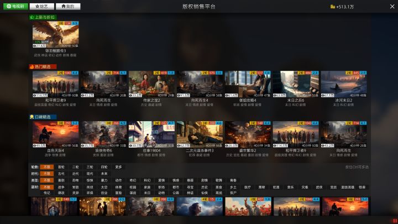Toggle the 奇幻 genre filter
Viewport: 398px width, 224px height.
click(133, 180)
